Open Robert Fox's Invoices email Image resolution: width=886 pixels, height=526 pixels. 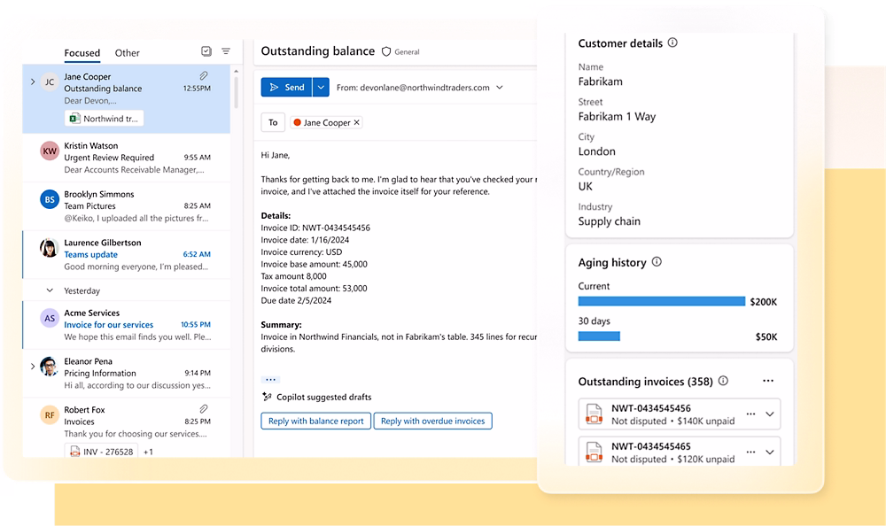(127, 428)
